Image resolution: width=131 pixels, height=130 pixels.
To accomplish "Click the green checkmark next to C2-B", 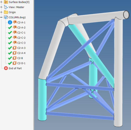I will (10, 58).
